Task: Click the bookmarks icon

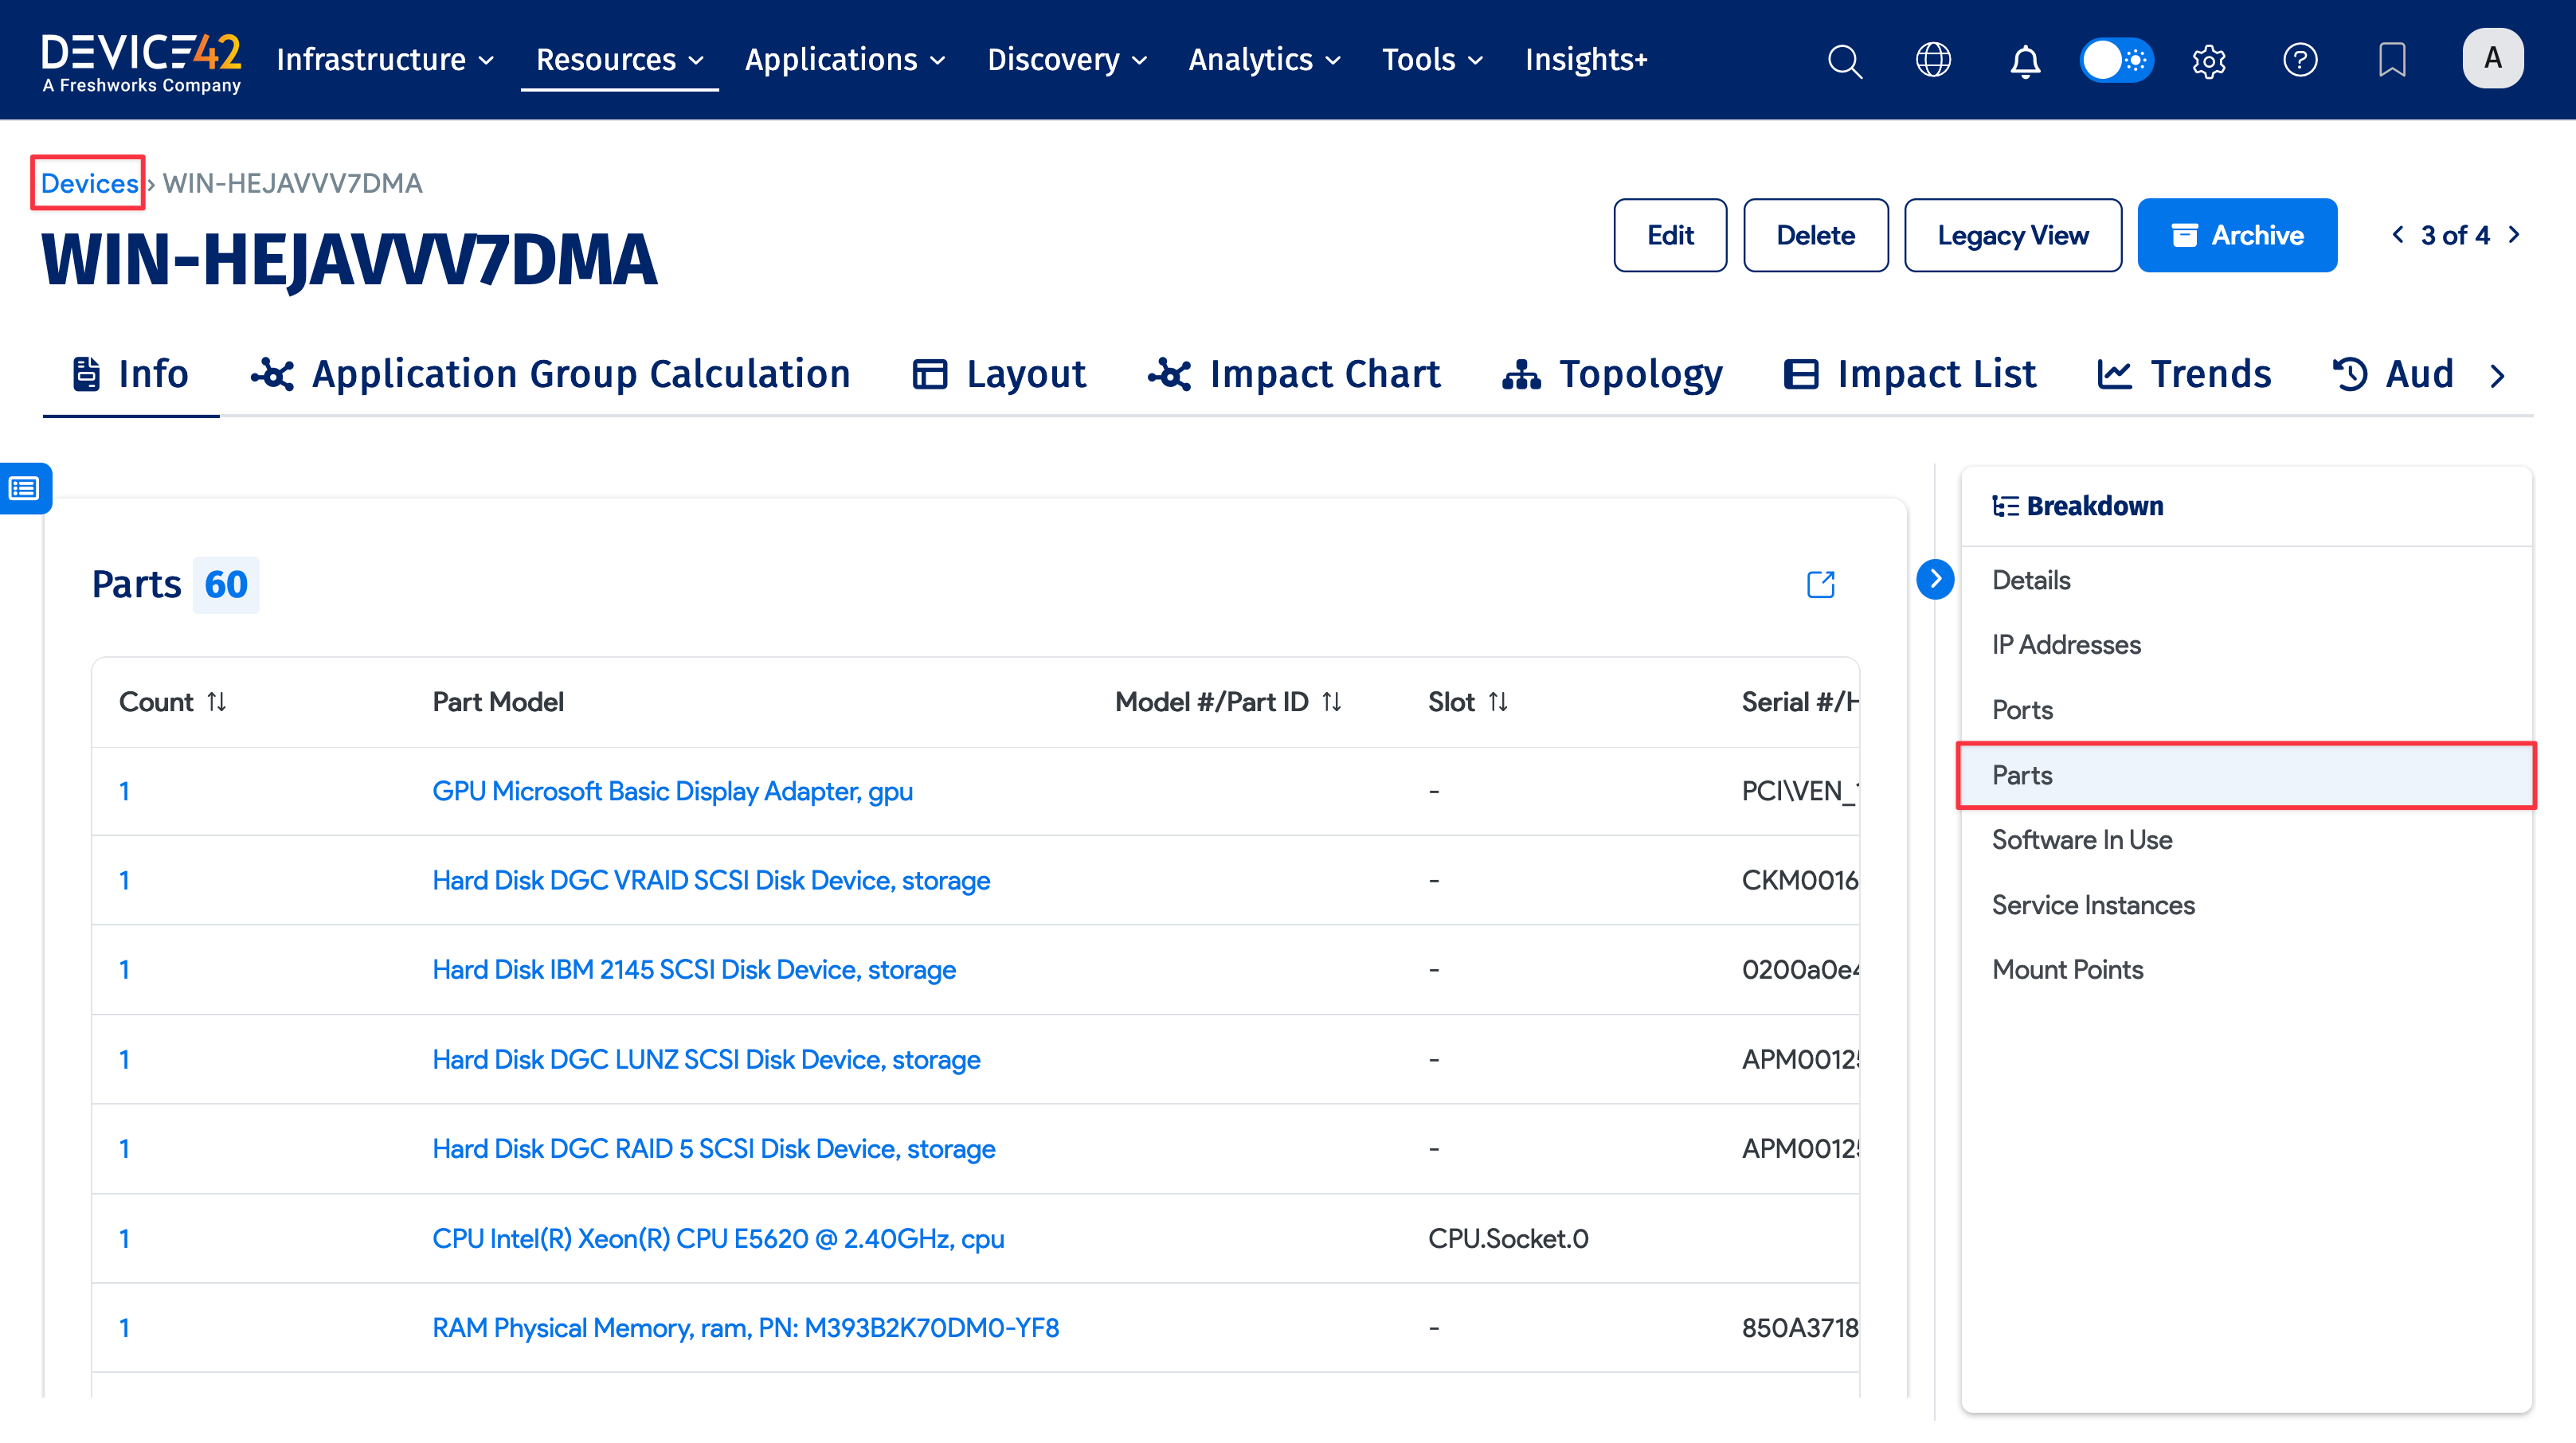Action: pos(2392,60)
